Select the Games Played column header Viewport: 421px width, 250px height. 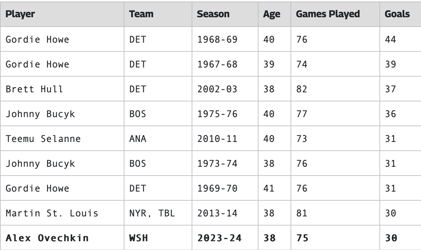coord(328,14)
